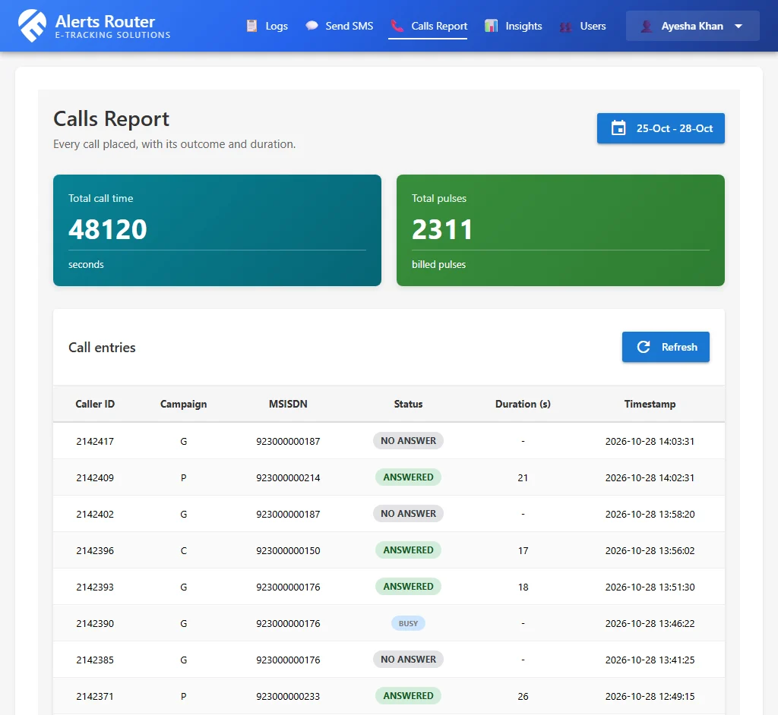Select Caller ID 2142409

(95, 477)
